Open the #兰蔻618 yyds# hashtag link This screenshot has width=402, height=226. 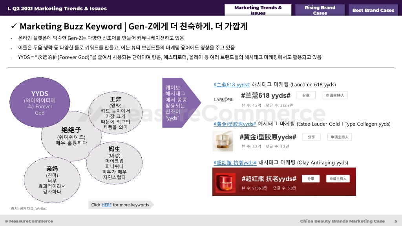[x=232, y=85]
